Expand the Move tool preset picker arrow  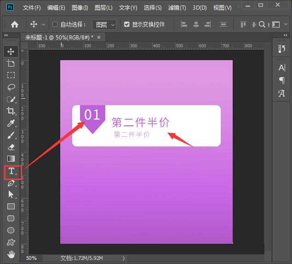click(44, 24)
